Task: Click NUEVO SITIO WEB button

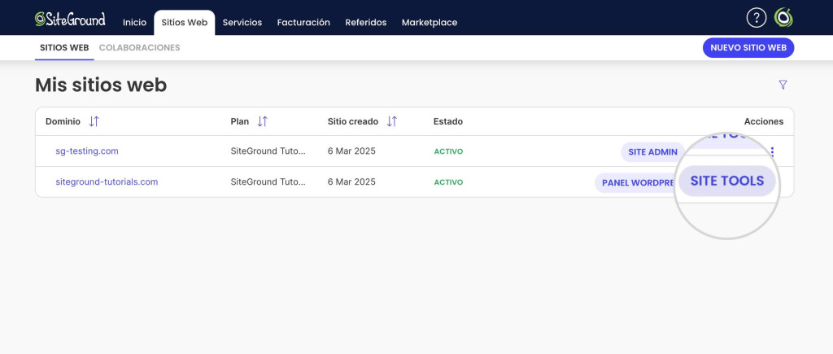Action: [748, 48]
